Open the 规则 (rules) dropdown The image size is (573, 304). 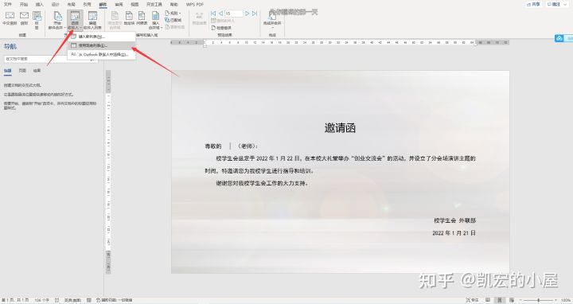[x=173, y=14]
